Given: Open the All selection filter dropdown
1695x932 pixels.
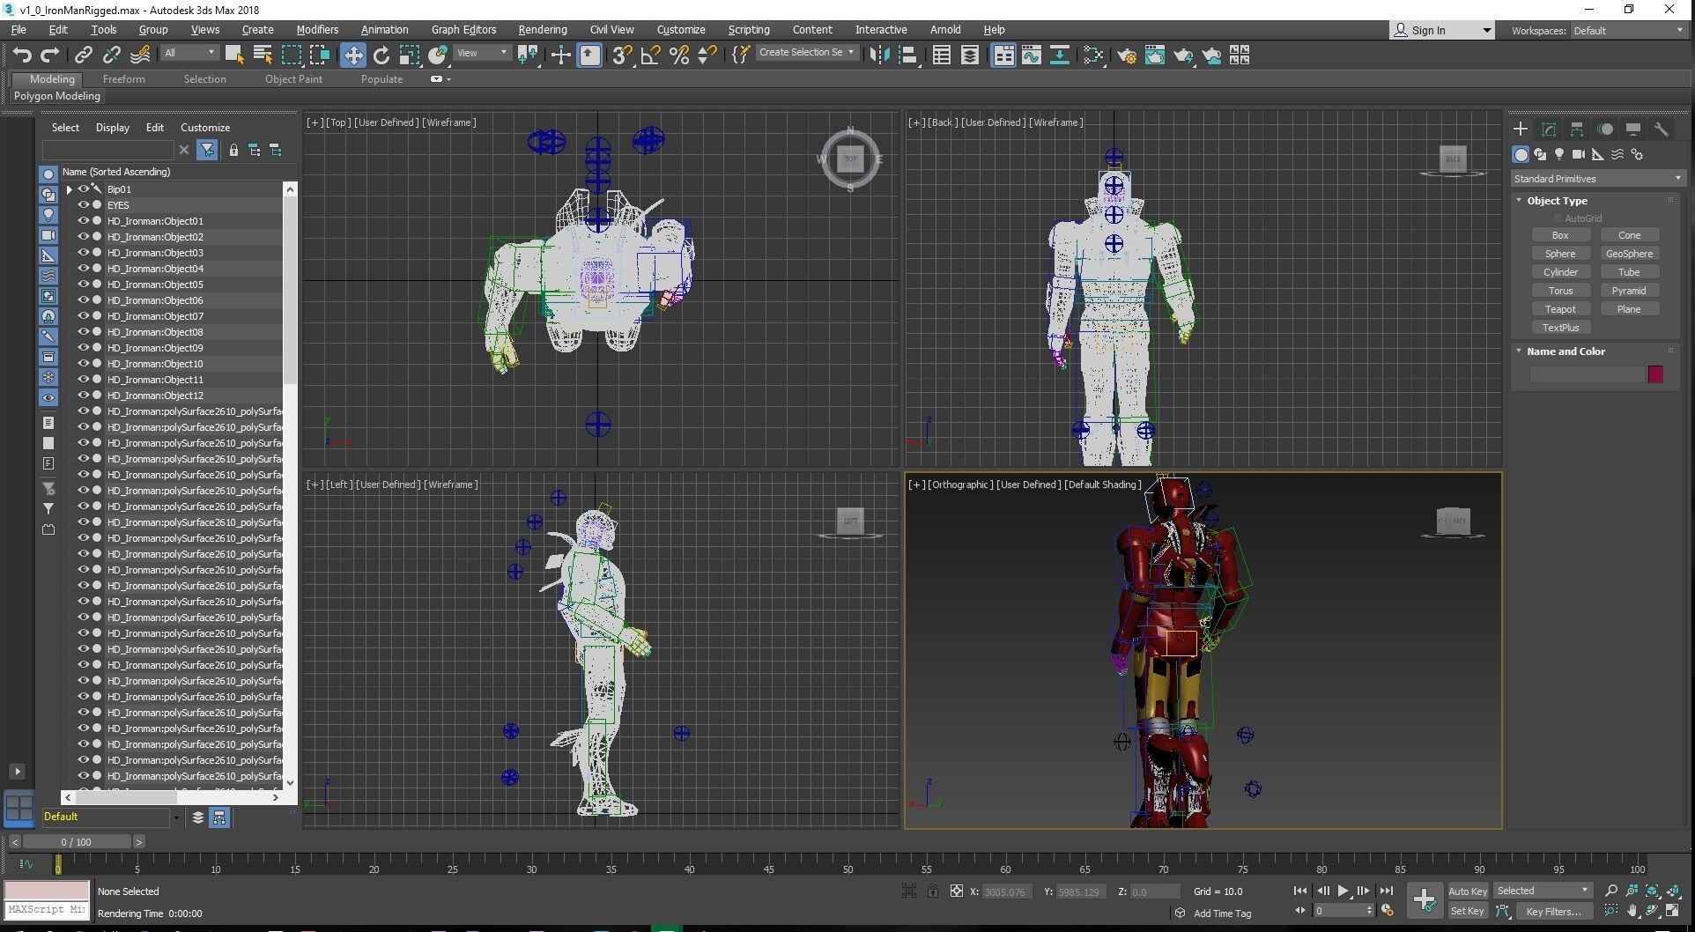Looking at the screenshot, I should click(x=189, y=53).
